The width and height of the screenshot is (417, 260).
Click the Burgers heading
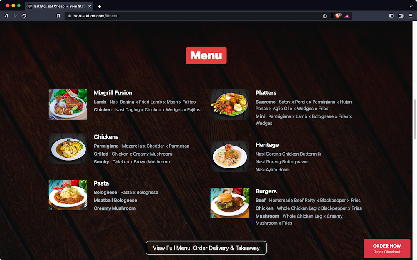(x=266, y=191)
